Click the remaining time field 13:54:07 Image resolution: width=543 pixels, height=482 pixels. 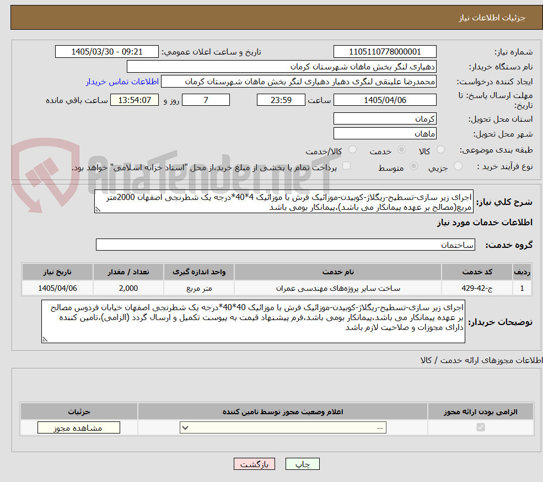(135, 100)
